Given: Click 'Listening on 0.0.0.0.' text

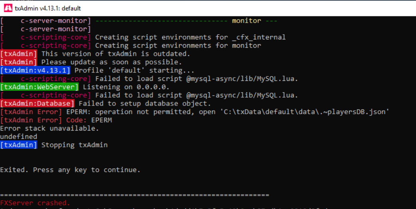Looking at the screenshot, I should (126, 87).
